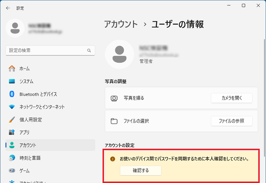Viewport: 266px width, 183px height.
Task: Click アカウント in the breadcrumb
Action: 121,24
